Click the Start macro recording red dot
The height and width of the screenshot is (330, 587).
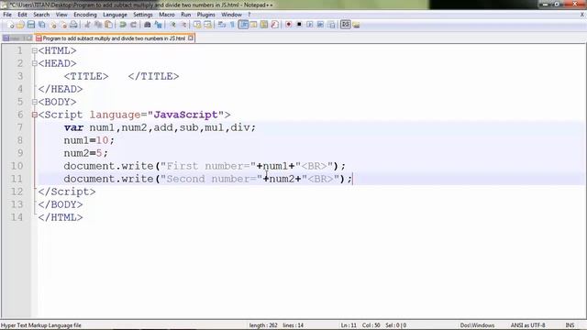click(x=288, y=25)
